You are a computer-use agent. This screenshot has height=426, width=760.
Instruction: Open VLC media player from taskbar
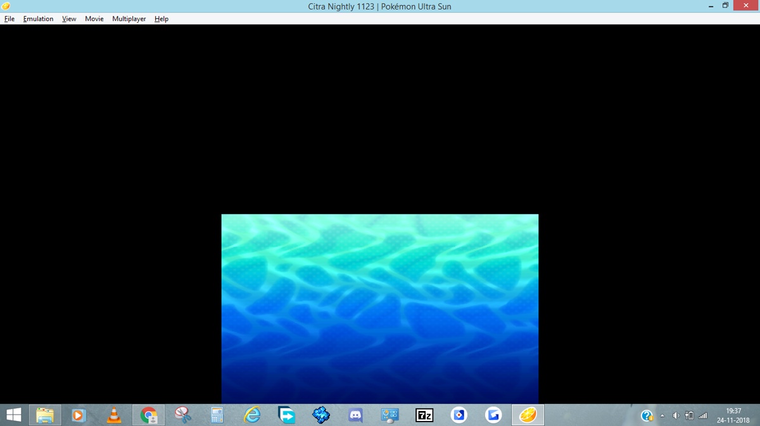tap(114, 415)
